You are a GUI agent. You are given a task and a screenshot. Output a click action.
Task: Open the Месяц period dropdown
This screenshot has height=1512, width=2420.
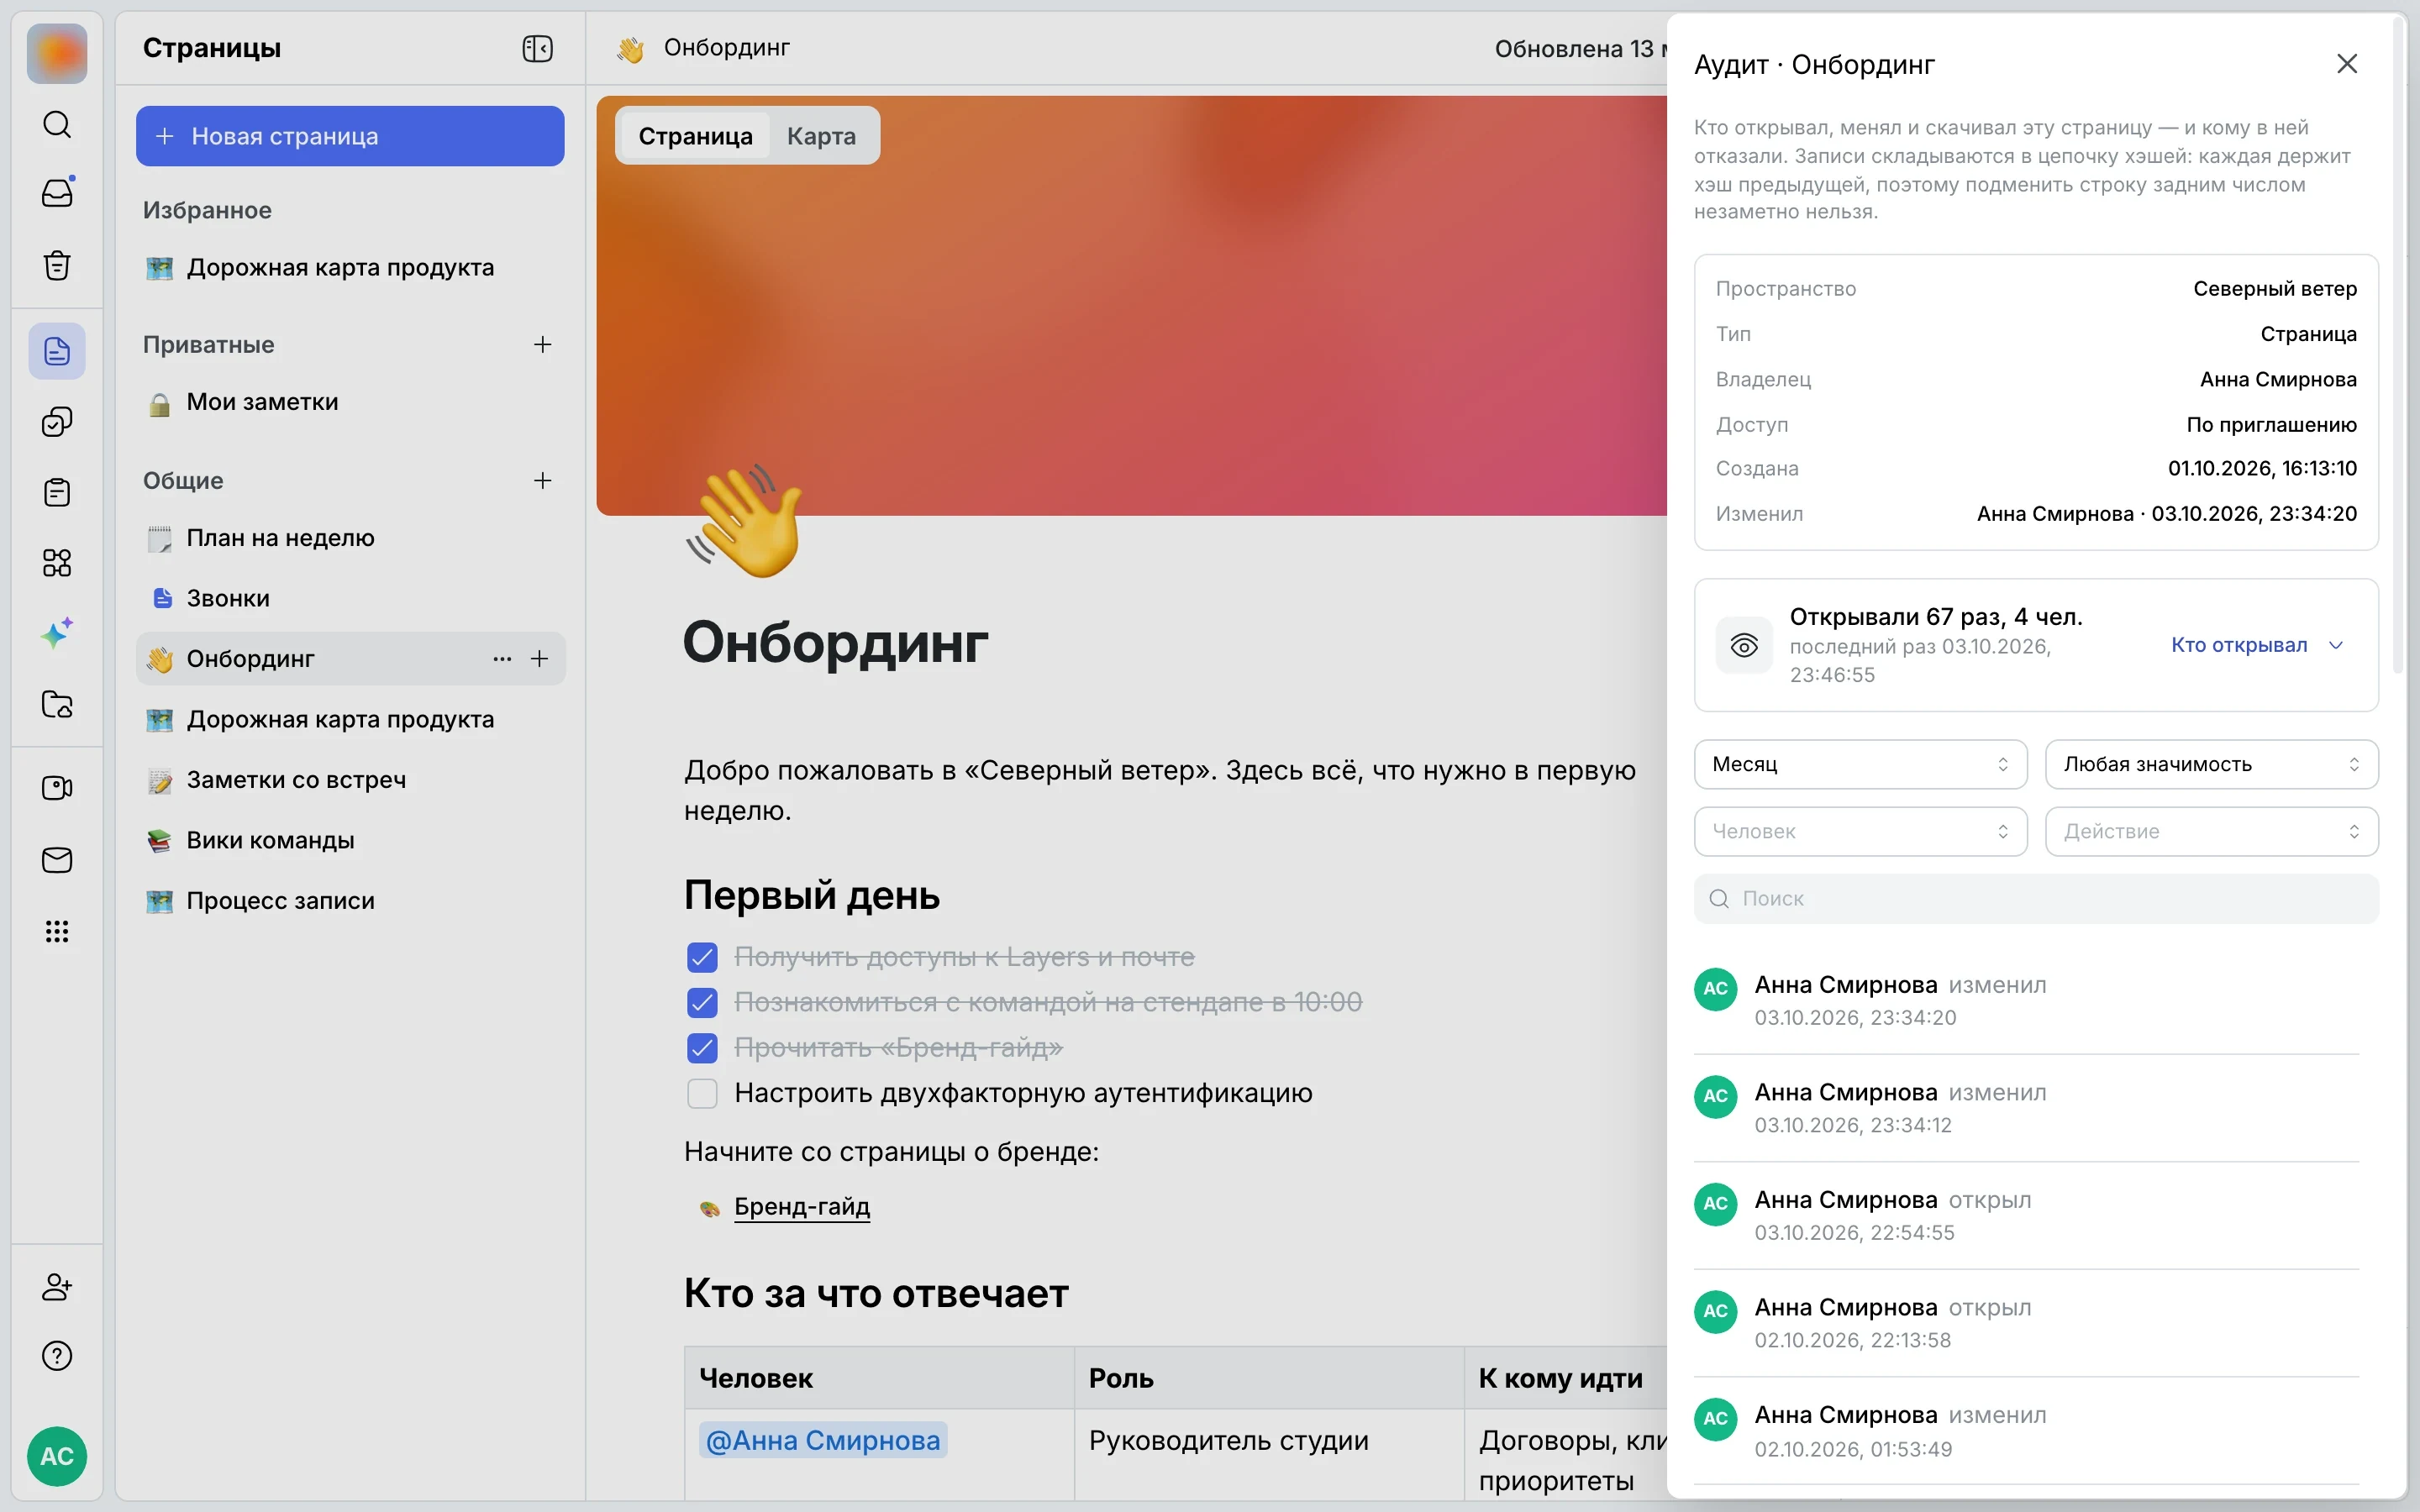pos(1860,764)
